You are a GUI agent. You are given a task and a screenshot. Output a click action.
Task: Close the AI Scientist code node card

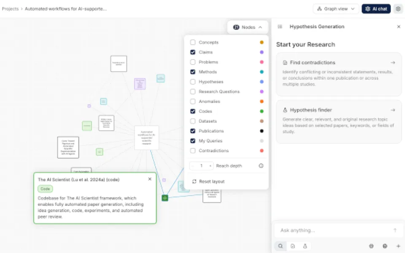point(150,179)
